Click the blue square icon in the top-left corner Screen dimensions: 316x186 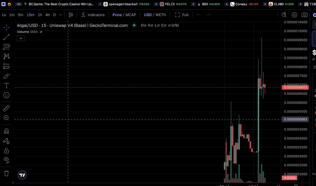3,4
